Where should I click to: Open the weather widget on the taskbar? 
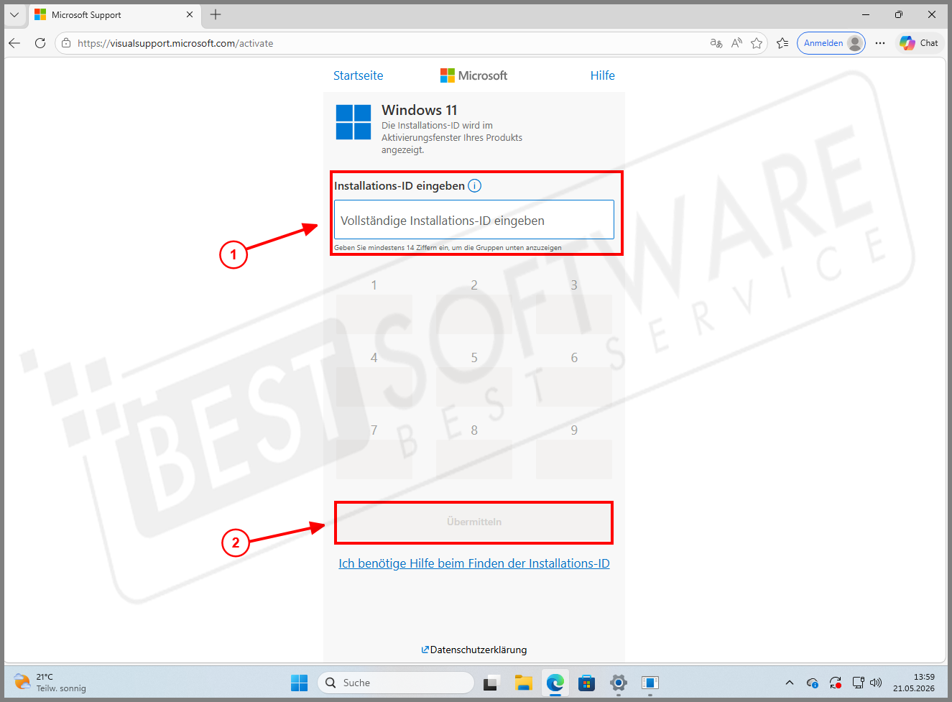[x=50, y=683]
